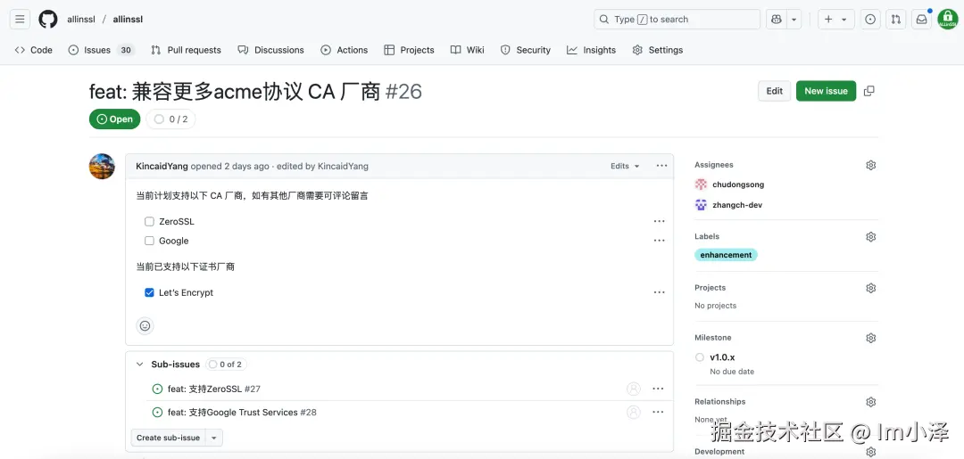Open sub-issue feat: 支持ZeroSSL #27
The image size is (964, 459).
click(x=214, y=389)
